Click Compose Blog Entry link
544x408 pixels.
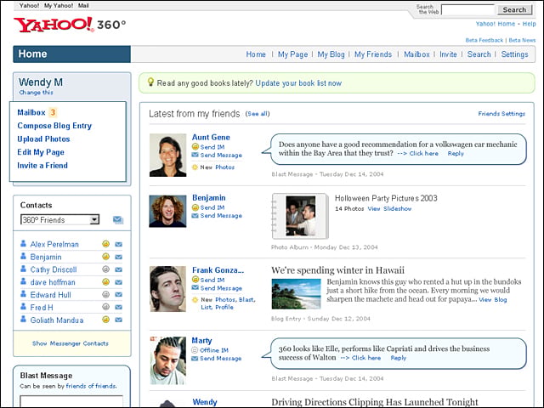54,126
